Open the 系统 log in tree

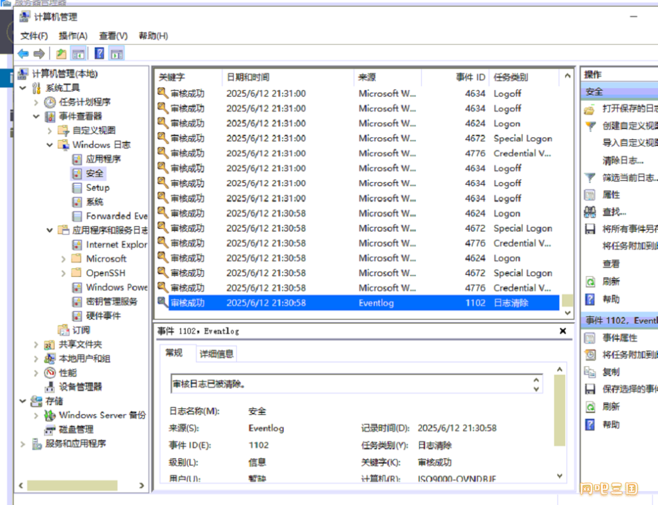[x=95, y=202]
